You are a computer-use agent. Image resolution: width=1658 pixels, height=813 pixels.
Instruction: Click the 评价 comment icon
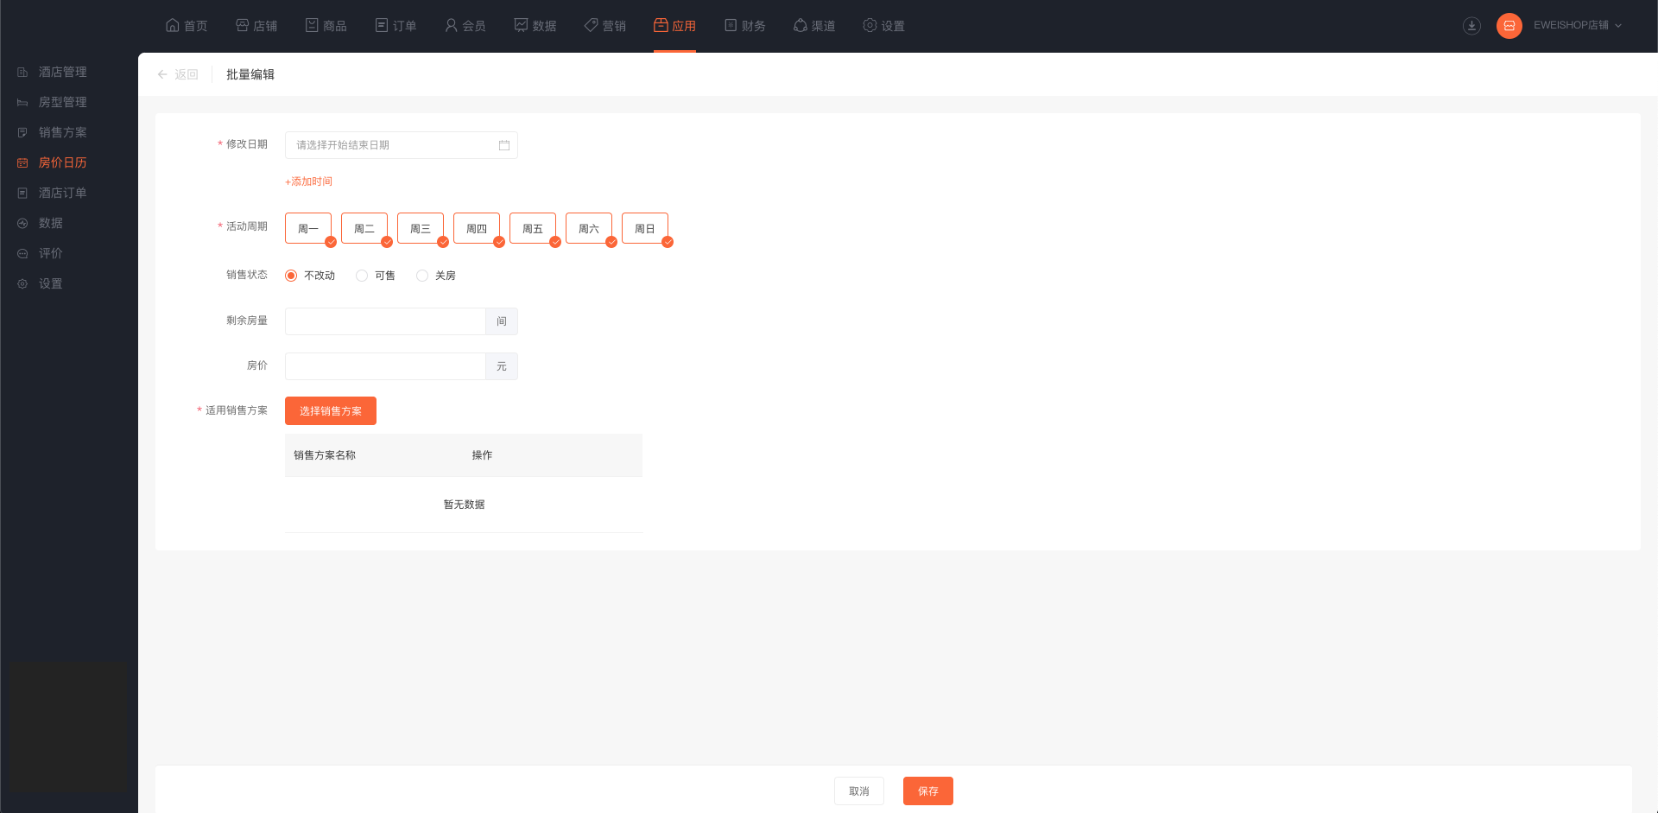point(22,253)
